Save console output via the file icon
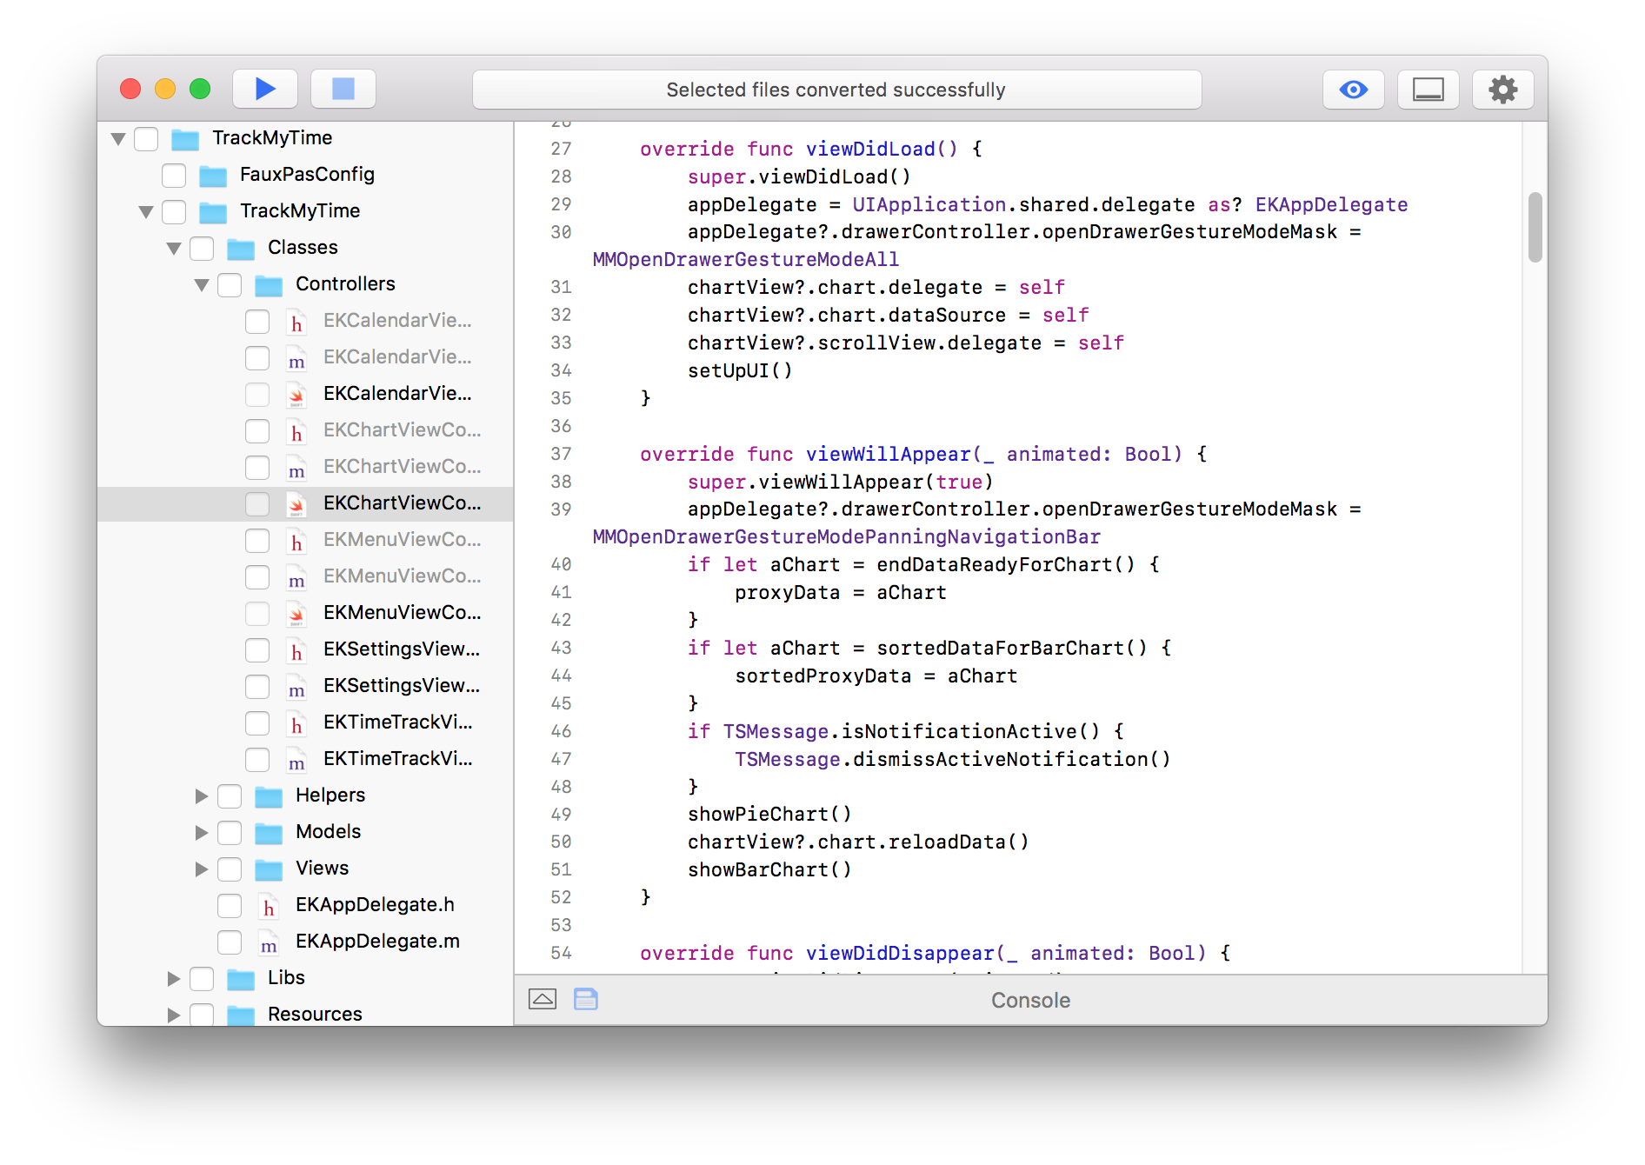Screen dimensions: 1645x1165 click(586, 998)
